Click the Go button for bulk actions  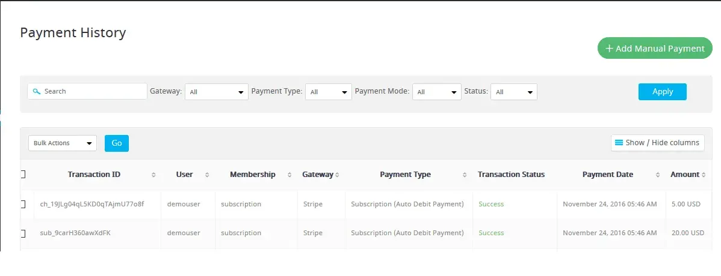point(116,143)
